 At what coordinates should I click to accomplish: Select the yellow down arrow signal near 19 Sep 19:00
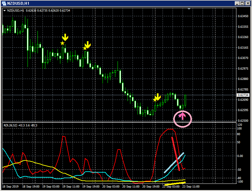88,45
